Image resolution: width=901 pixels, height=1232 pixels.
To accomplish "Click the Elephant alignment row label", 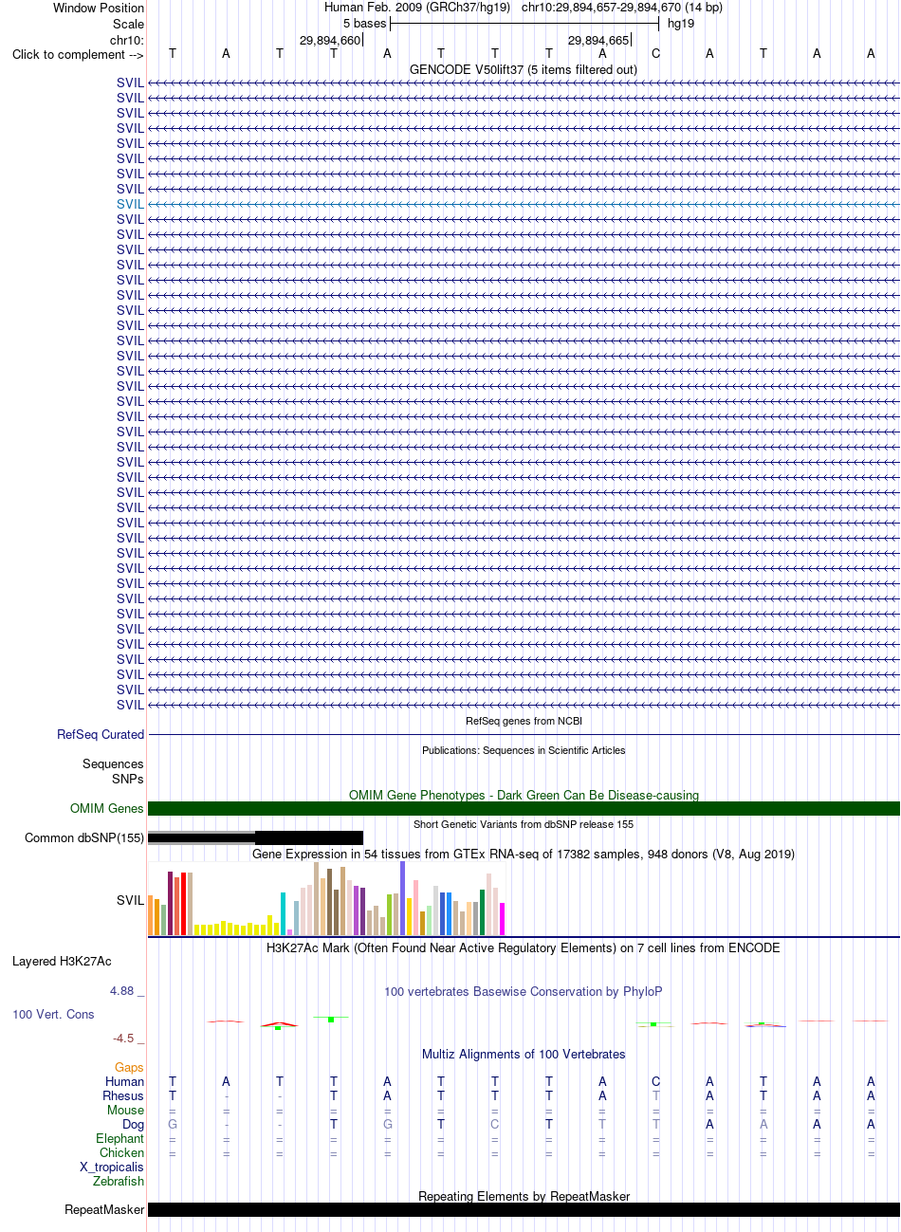I will (120, 1138).
